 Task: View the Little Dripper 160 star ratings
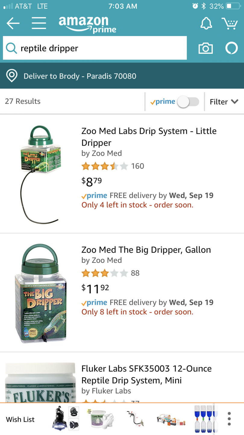point(113,166)
